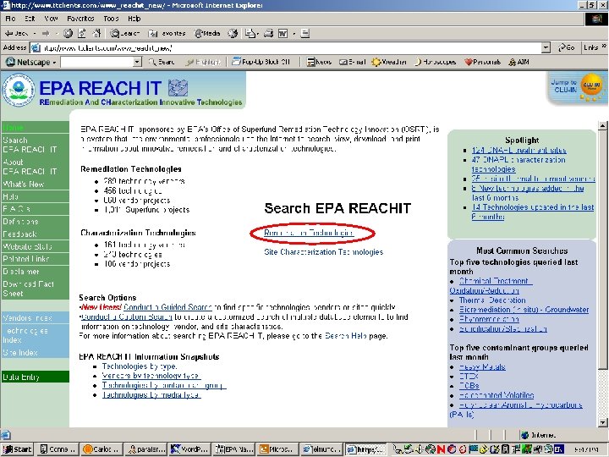Open the File menu
Viewport: 609px width, 457px height.
pos(10,19)
